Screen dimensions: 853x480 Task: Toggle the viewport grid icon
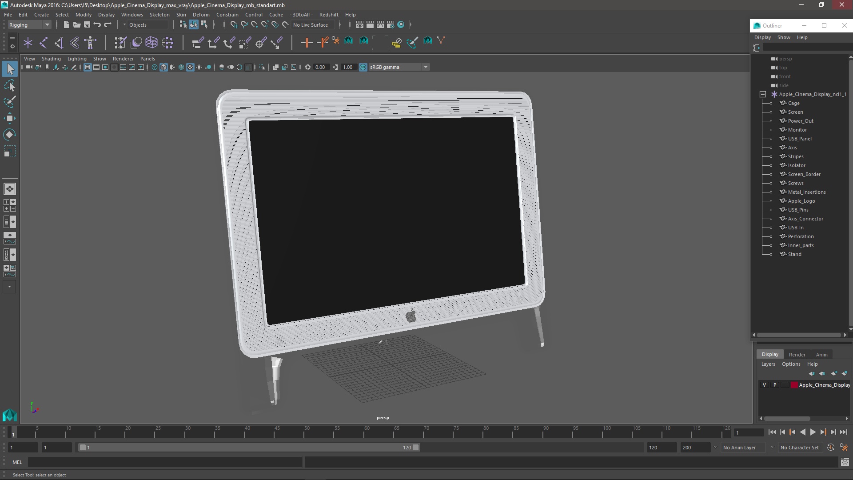88,67
